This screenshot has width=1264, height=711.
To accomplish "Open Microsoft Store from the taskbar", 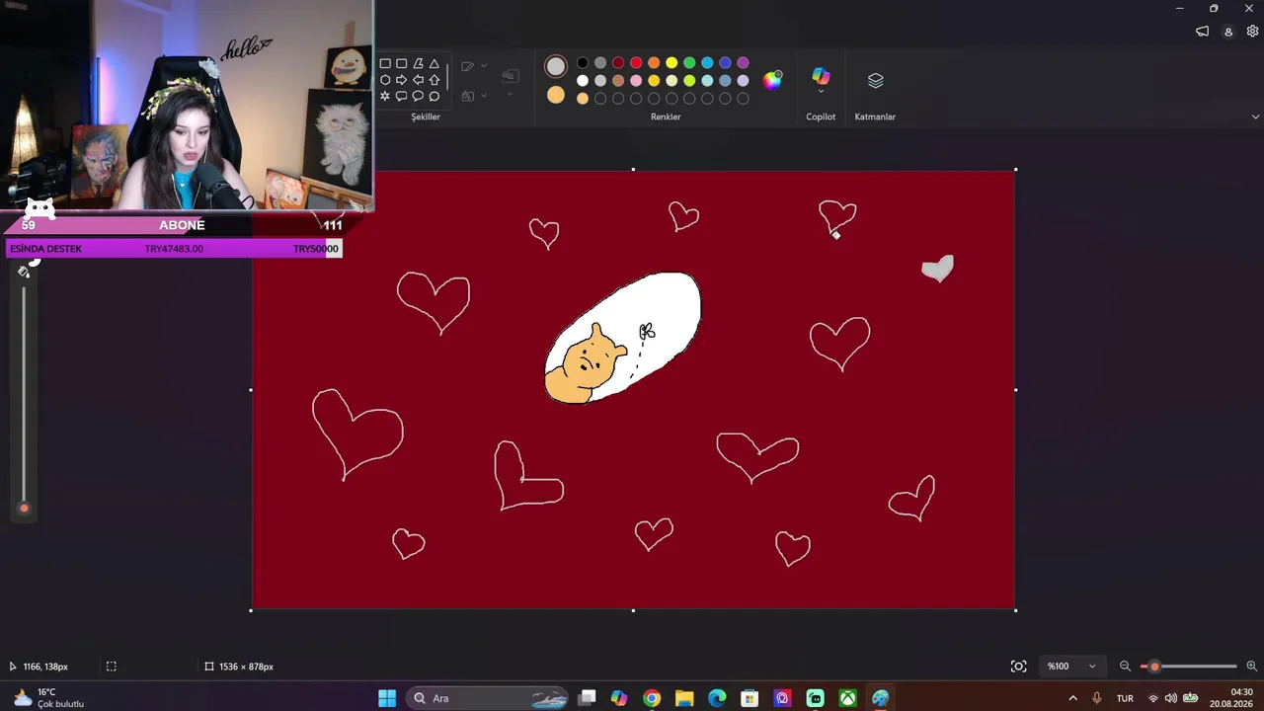I will 750,698.
